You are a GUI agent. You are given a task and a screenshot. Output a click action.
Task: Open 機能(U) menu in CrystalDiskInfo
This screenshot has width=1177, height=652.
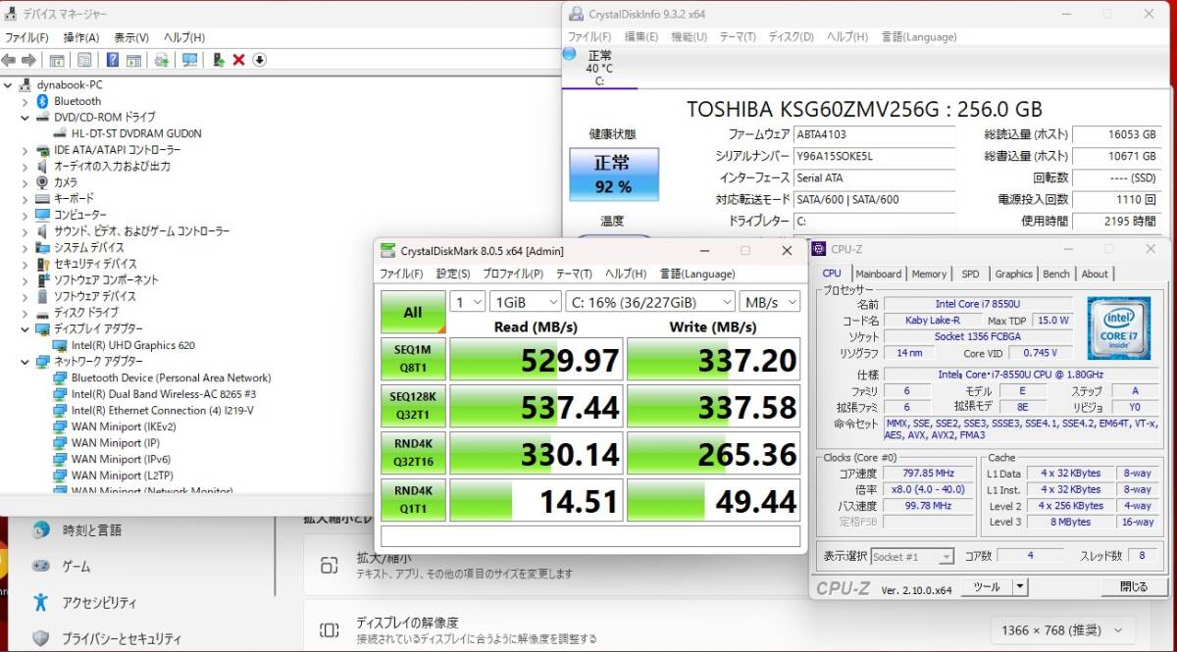(x=689, y=37)
